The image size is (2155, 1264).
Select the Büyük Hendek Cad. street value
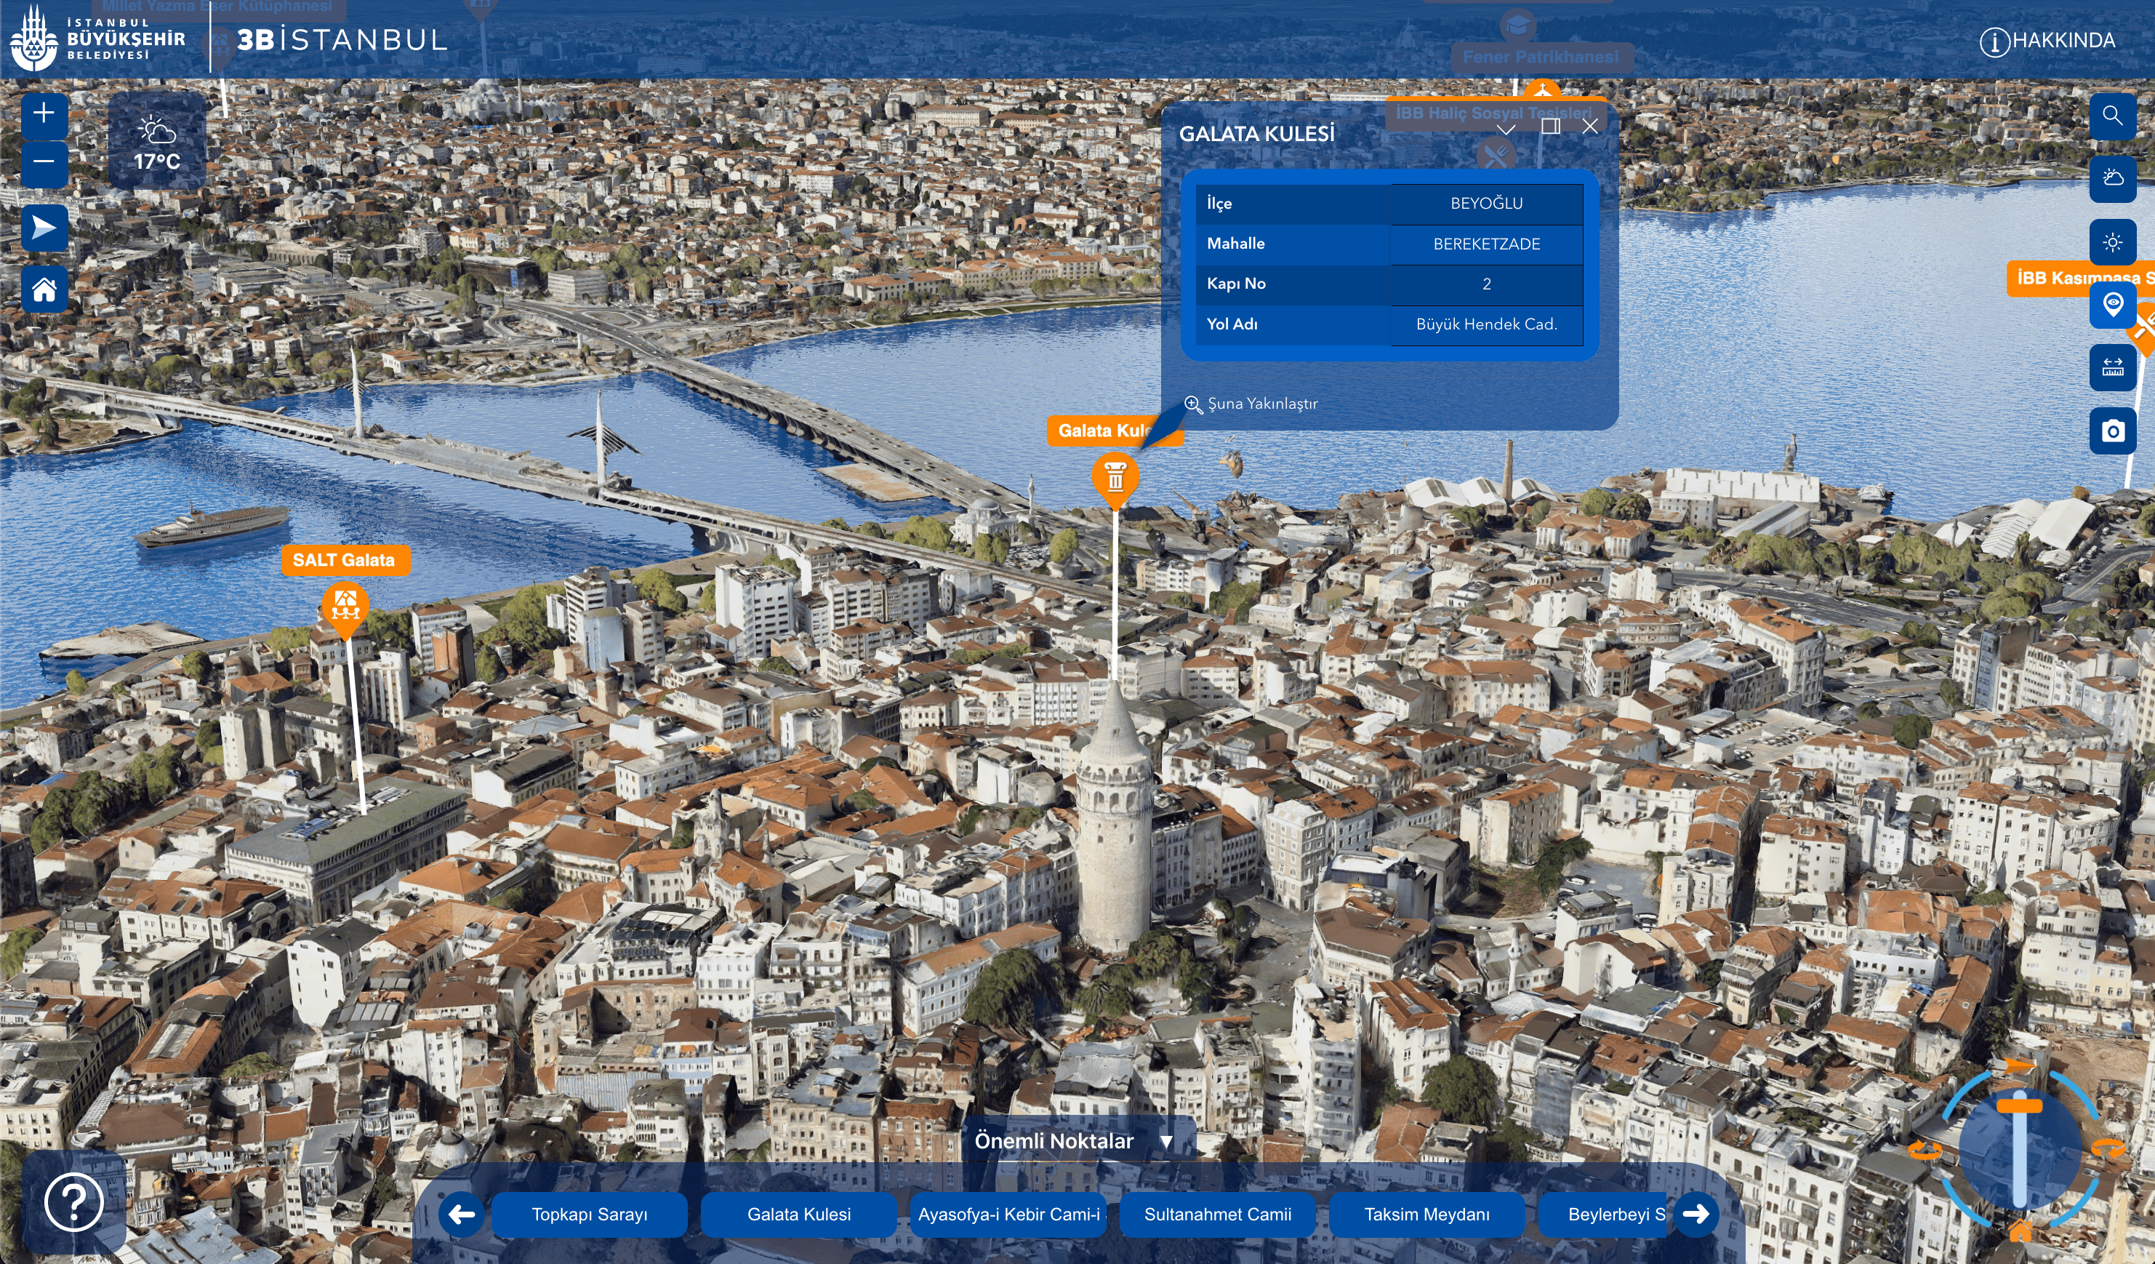click(x=1486, y=324)
